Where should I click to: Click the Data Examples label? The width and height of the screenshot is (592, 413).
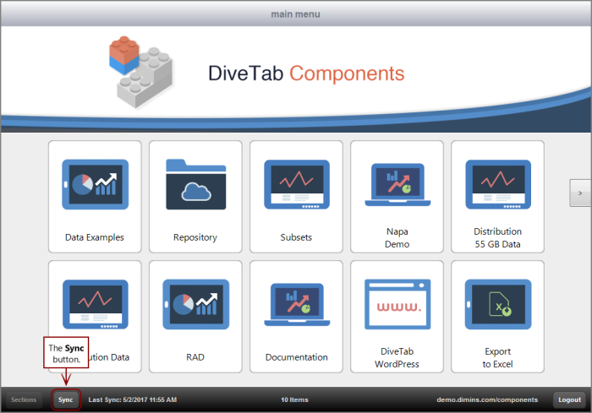pyautogui.click(x=95, y=237)
